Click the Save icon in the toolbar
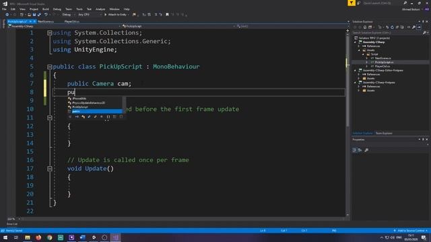Screen dimensions: 431x242 (34, 15)
